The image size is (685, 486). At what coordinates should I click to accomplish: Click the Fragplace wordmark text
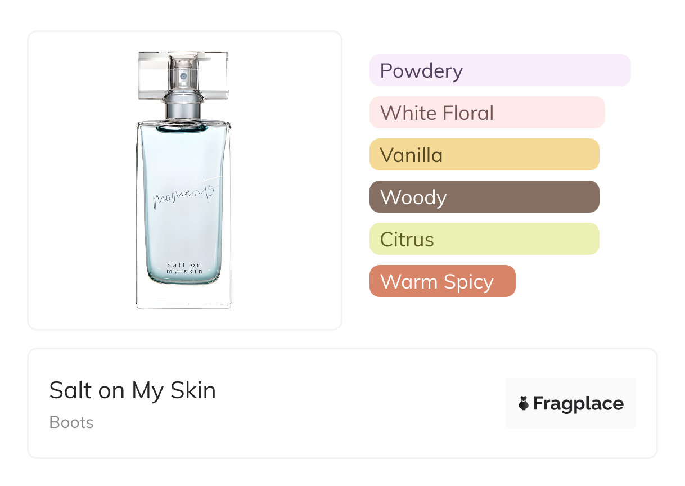pyautogui.click(x=578, y=403)
